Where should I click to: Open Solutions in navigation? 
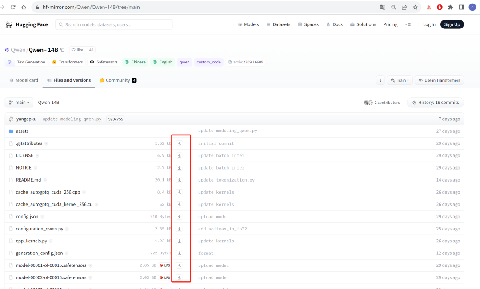pyautogui.click(x=363, y=24)
